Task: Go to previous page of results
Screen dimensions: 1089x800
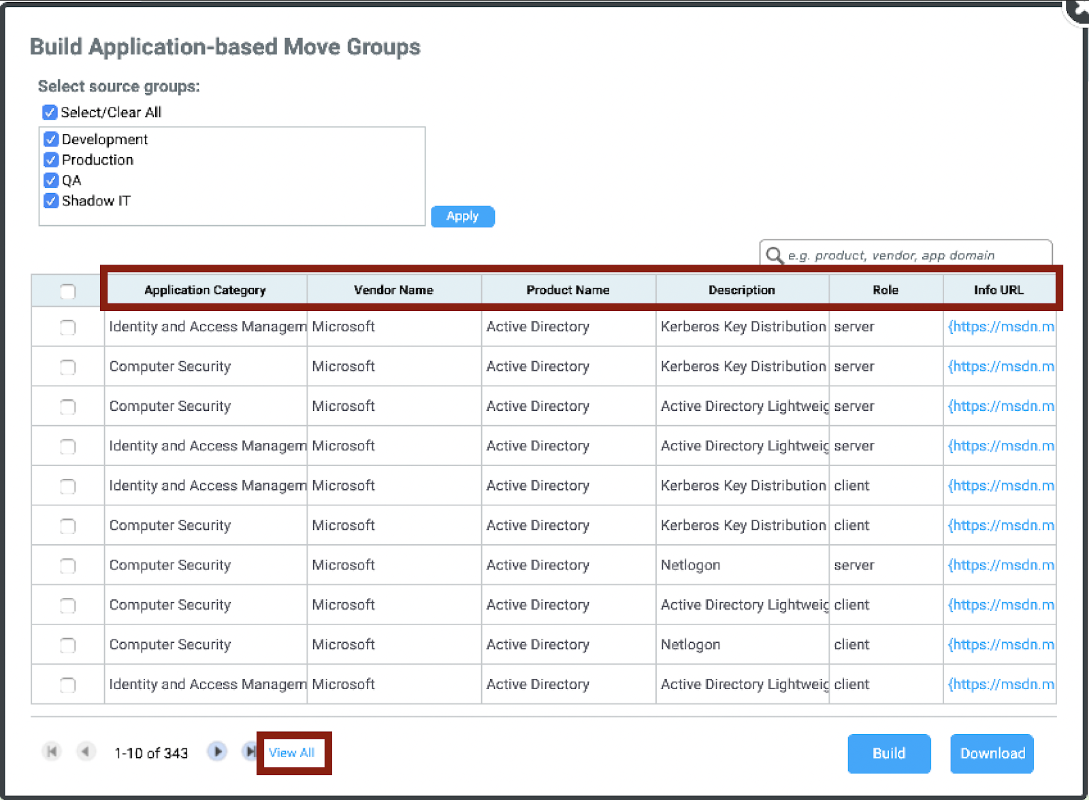Action: tap(85, 752)
